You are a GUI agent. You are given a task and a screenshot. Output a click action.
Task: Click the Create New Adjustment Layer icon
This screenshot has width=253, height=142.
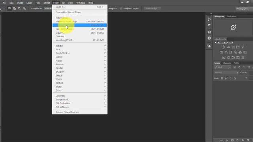[x=238, y=140]
